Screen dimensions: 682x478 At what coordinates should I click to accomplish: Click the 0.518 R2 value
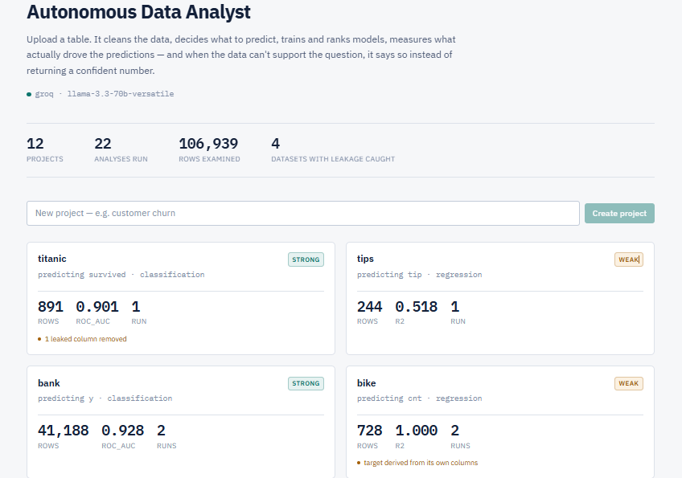coord(417,312)
